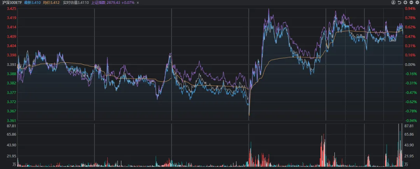This screenshot has width=420, height=169.
Task: Click the 万 volume unit label at bottom-left
Action: click(x=14, y=165)
